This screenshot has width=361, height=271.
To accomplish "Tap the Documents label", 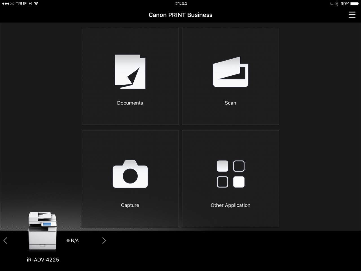I will click(130, 103).
